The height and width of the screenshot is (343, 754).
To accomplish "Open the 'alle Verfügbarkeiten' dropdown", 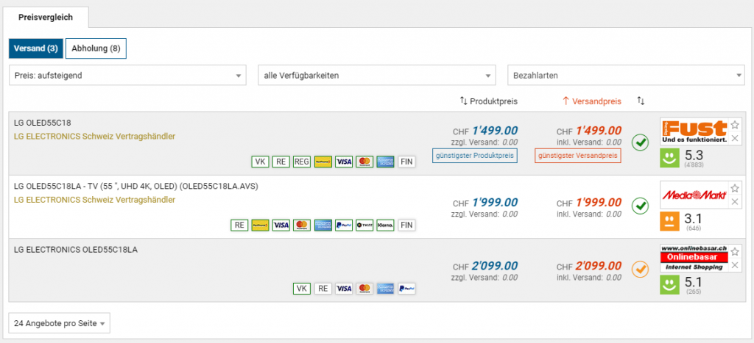I will (377, 76).
